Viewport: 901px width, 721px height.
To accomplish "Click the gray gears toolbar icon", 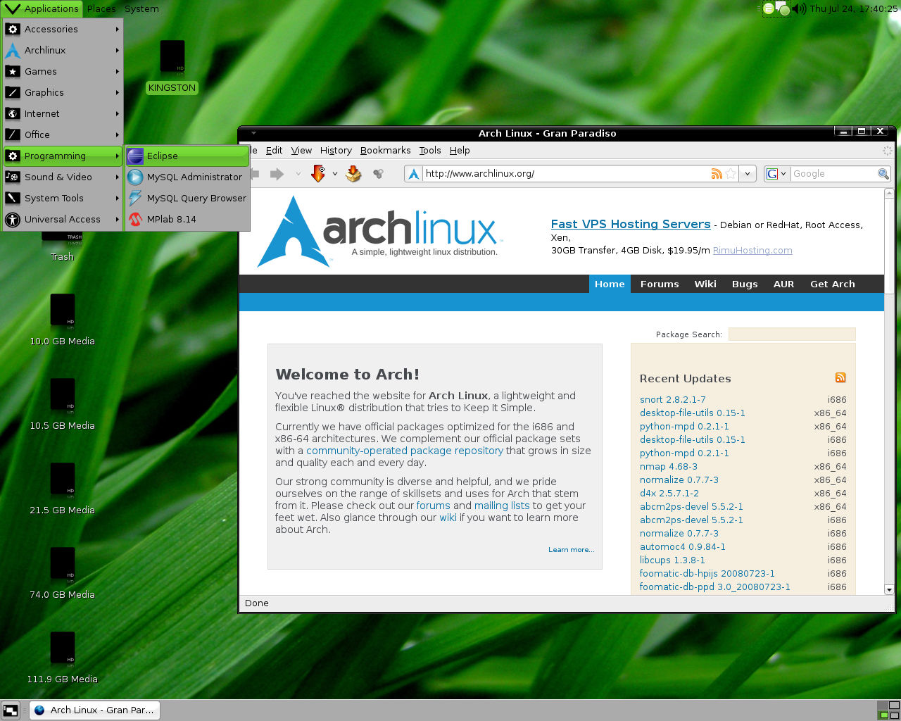I will tap(379, 174).
